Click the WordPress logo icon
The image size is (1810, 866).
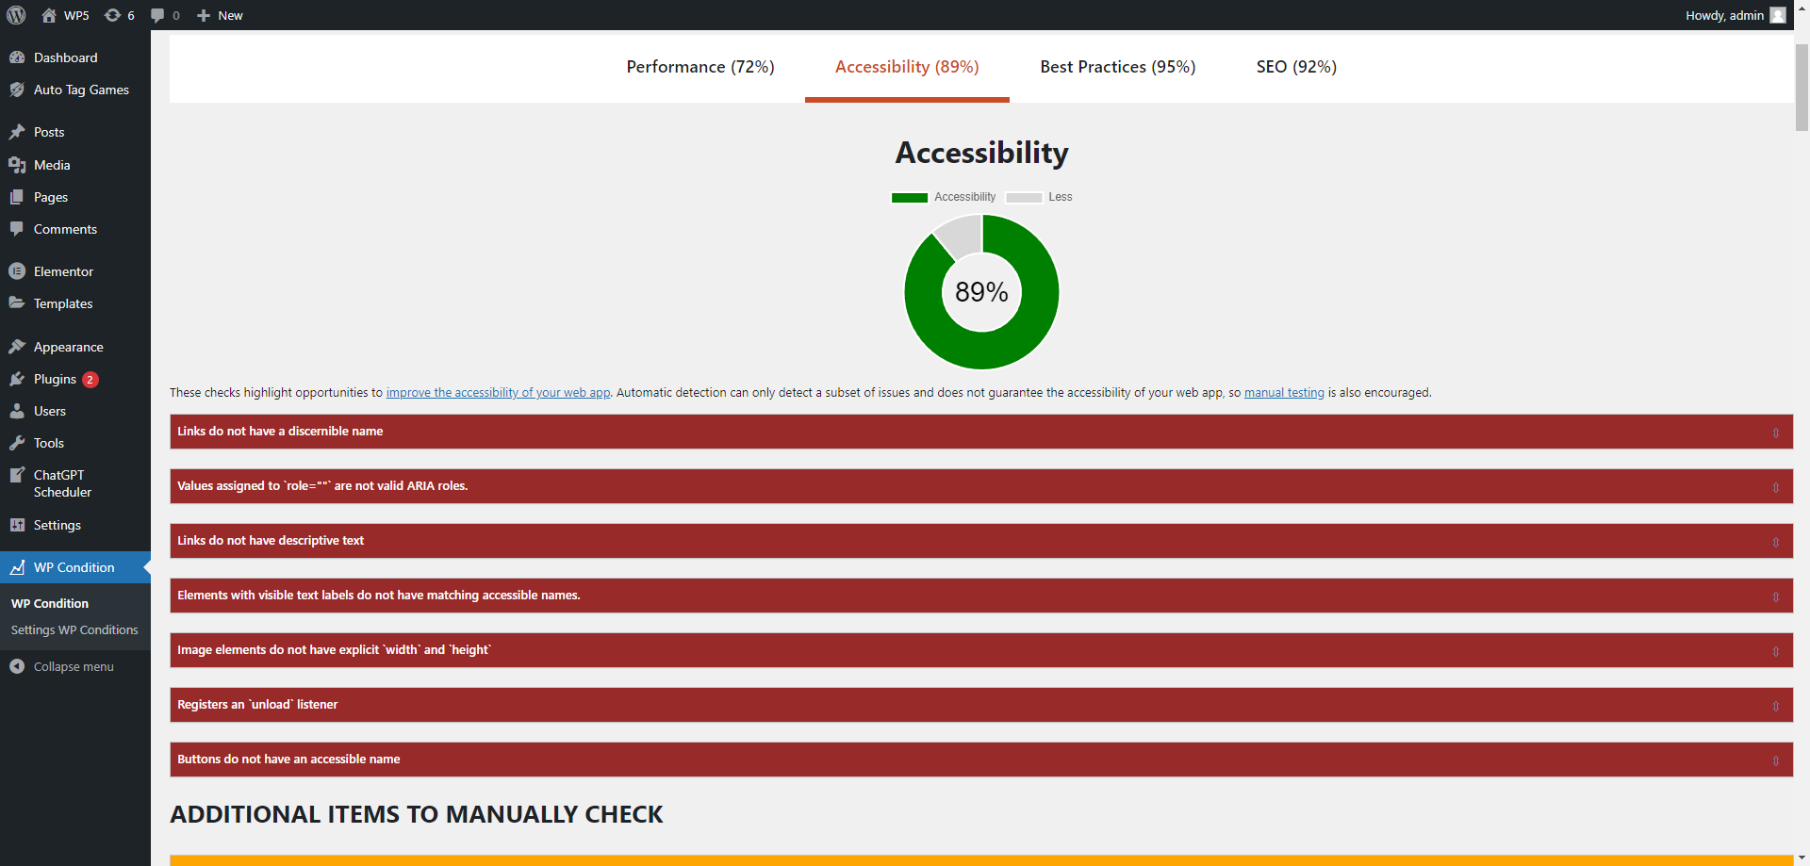16,15
